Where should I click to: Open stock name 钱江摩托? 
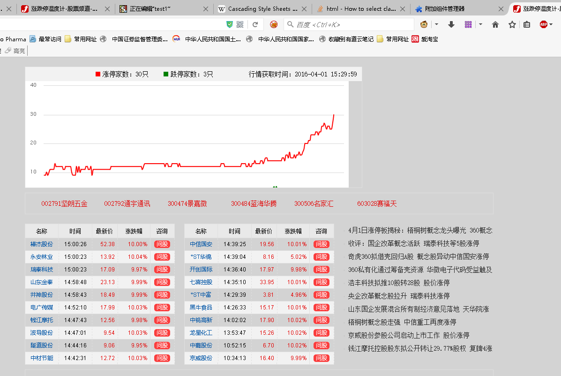(42, 320)
